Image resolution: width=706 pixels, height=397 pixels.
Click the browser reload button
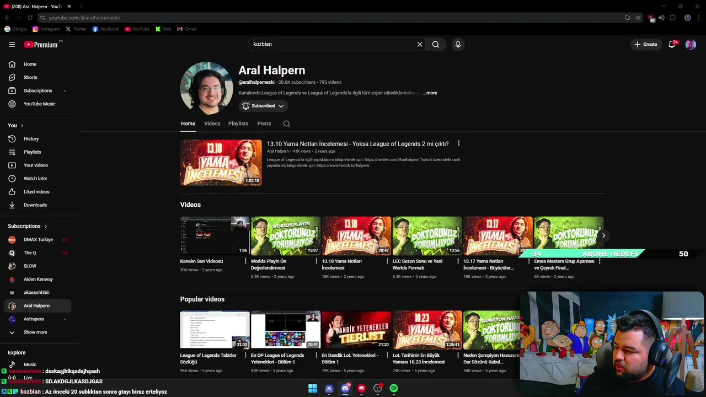(30, 18)
